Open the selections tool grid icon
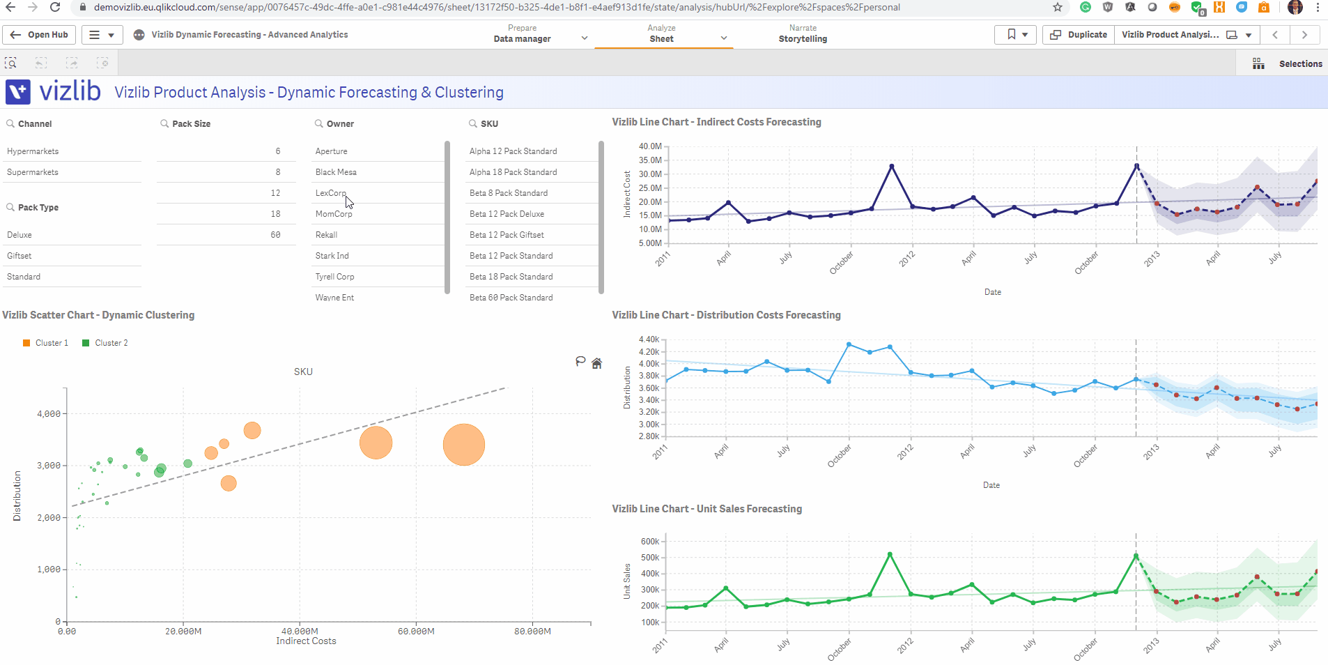Image resolution: width=1328 pixels, height=665 pixels. [x=1258, y=63]
